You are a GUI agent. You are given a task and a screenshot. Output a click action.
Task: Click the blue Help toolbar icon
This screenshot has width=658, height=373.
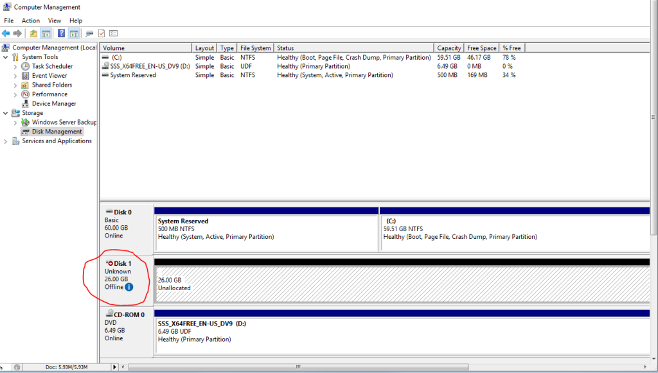tap(62, 33)
